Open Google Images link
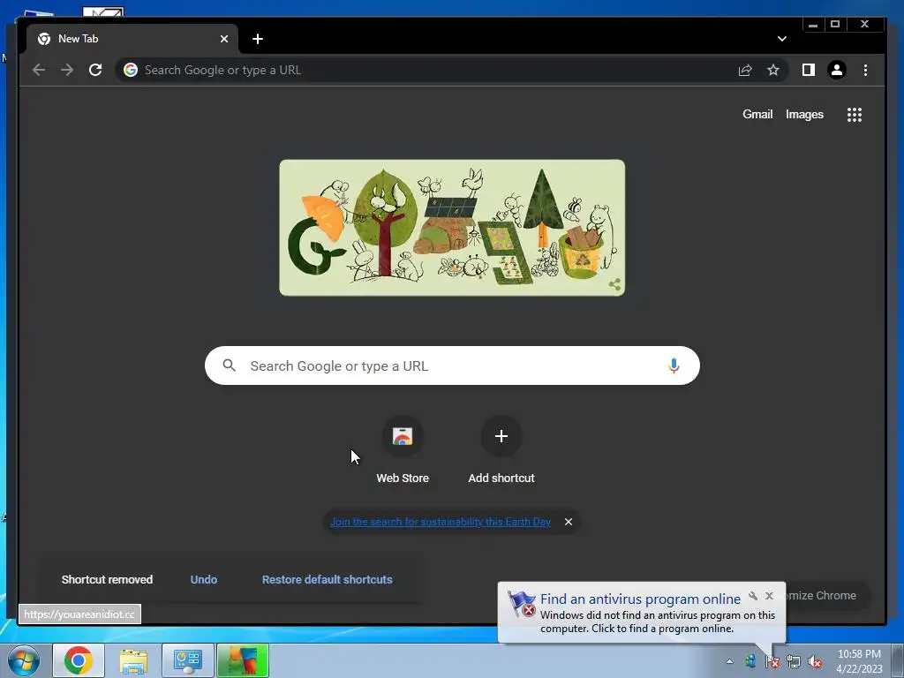Image resolution: width=904 pixels, height=678 pixels. click(x=804, y=114)
